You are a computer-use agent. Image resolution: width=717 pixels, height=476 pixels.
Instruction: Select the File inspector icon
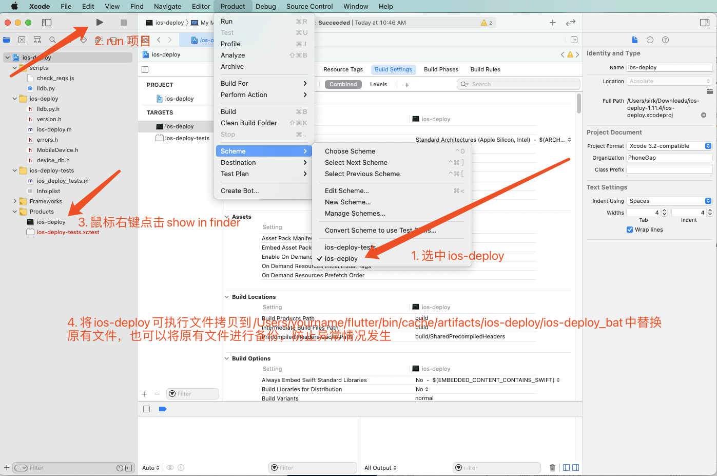(635, 40)
